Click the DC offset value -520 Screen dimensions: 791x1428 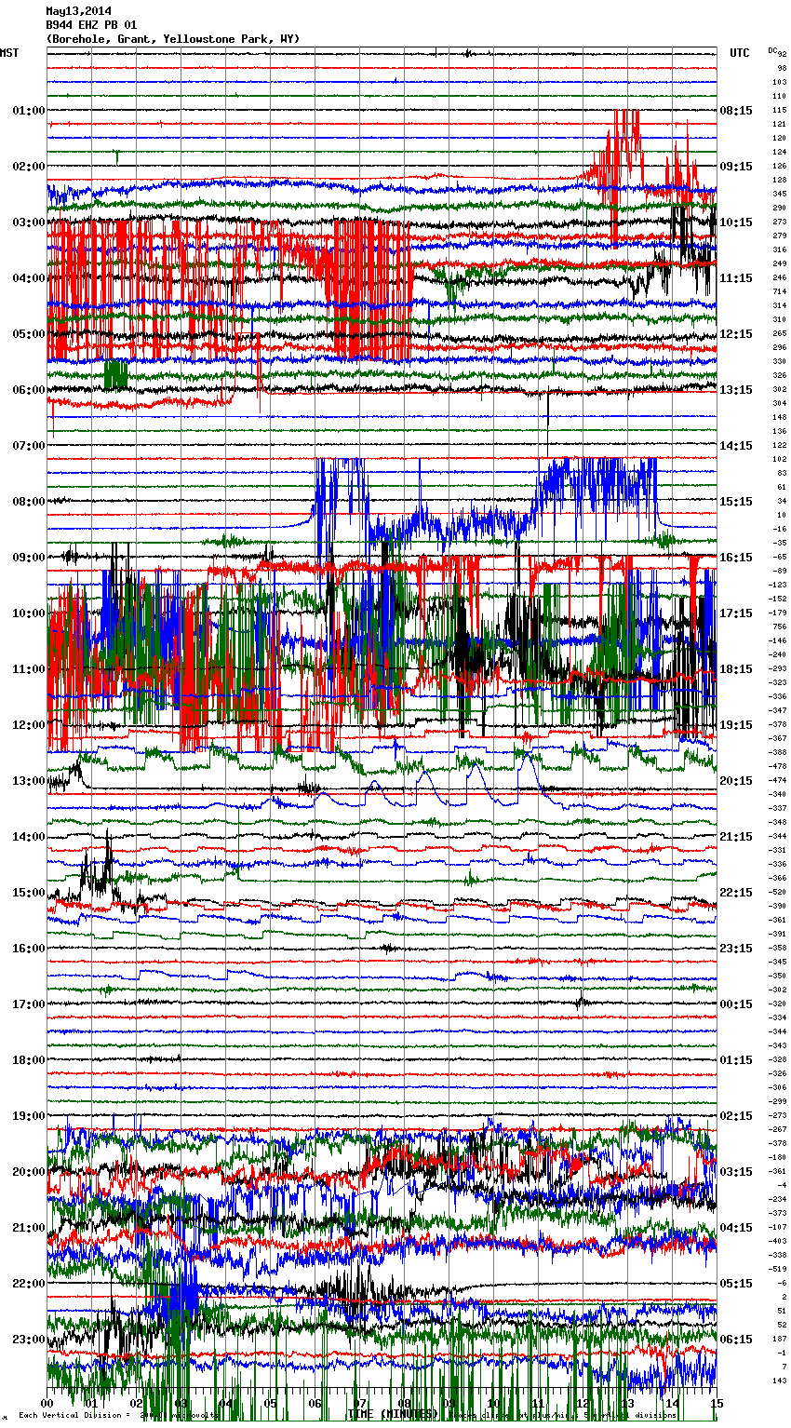[x=778, y=892]
